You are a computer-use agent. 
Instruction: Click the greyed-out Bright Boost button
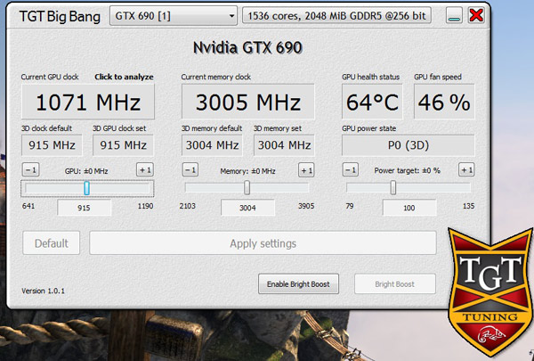click(395, 284)
